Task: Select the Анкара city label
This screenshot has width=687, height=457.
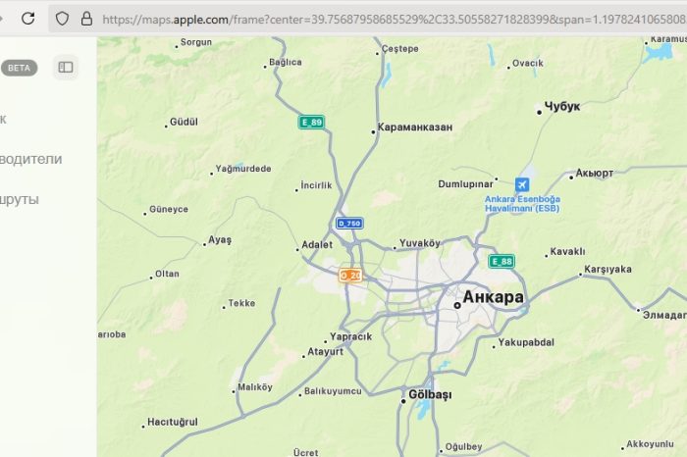Action: pyautogui.click(x=493, y=297)
